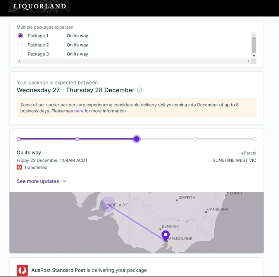Click the package list scroll up arrow
This screenshot has width=279, height=277.
254,35
